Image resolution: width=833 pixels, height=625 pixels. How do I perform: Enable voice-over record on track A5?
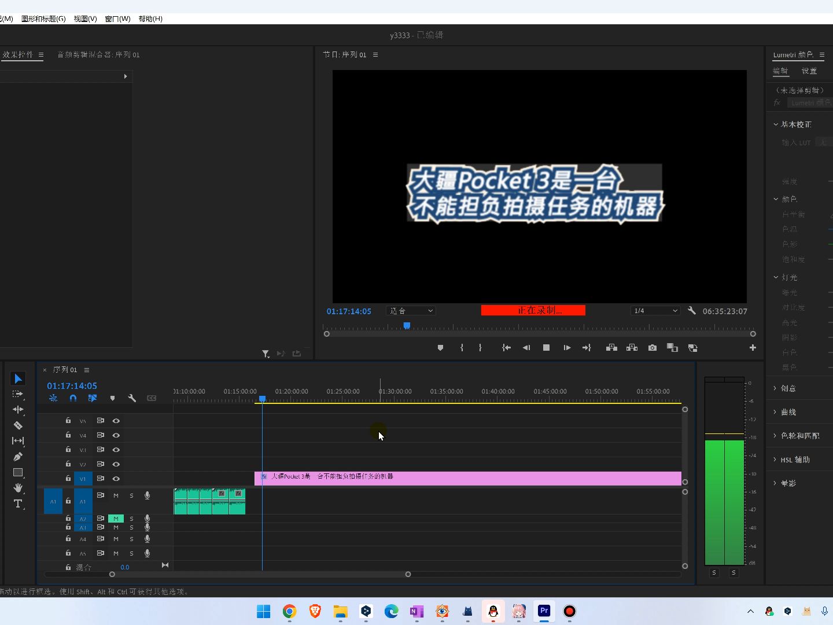coord(148,553)
